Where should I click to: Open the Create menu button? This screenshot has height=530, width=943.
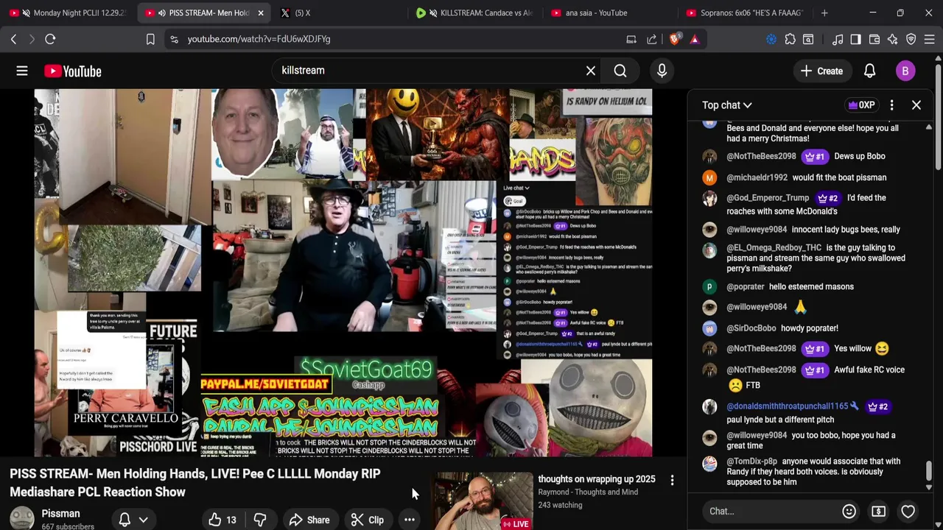pos(821,71)
